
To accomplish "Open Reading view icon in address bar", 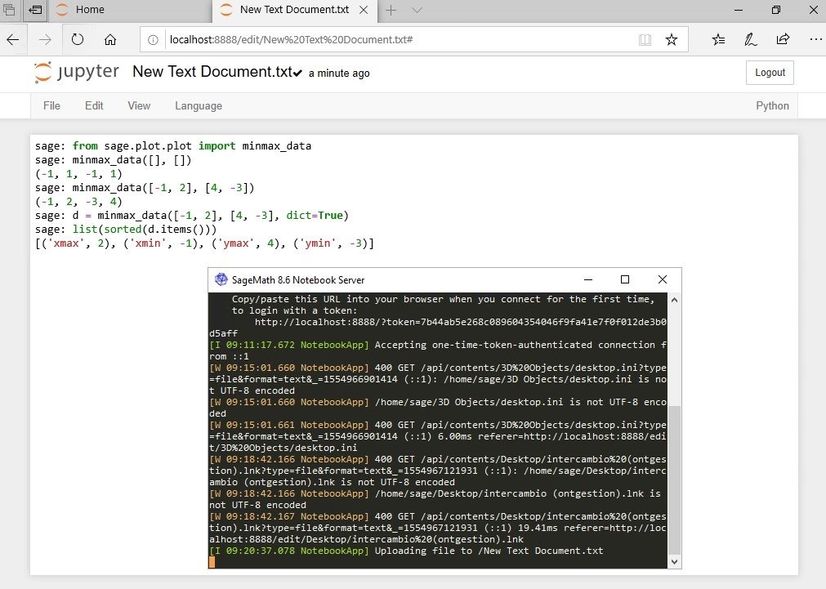I will click(645, 39).
